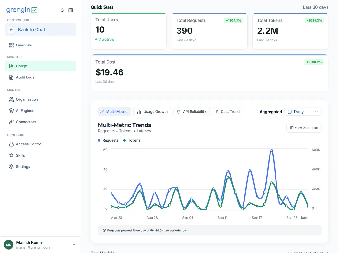Open the Skills page

click(x=40, y=155)
